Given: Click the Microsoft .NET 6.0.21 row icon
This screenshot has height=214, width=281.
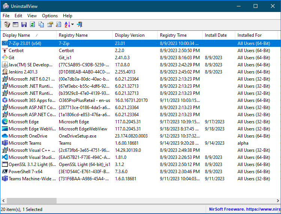Looking at the screenshot, I should point(5,79).
